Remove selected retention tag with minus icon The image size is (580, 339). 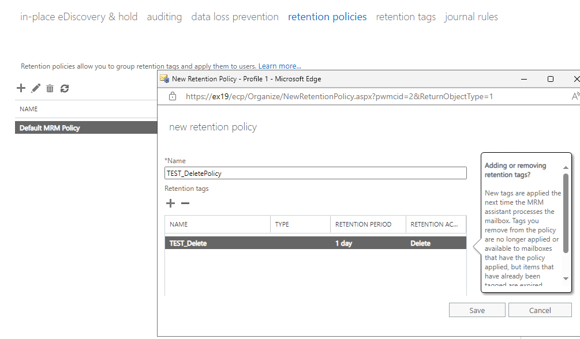[185, 203]
